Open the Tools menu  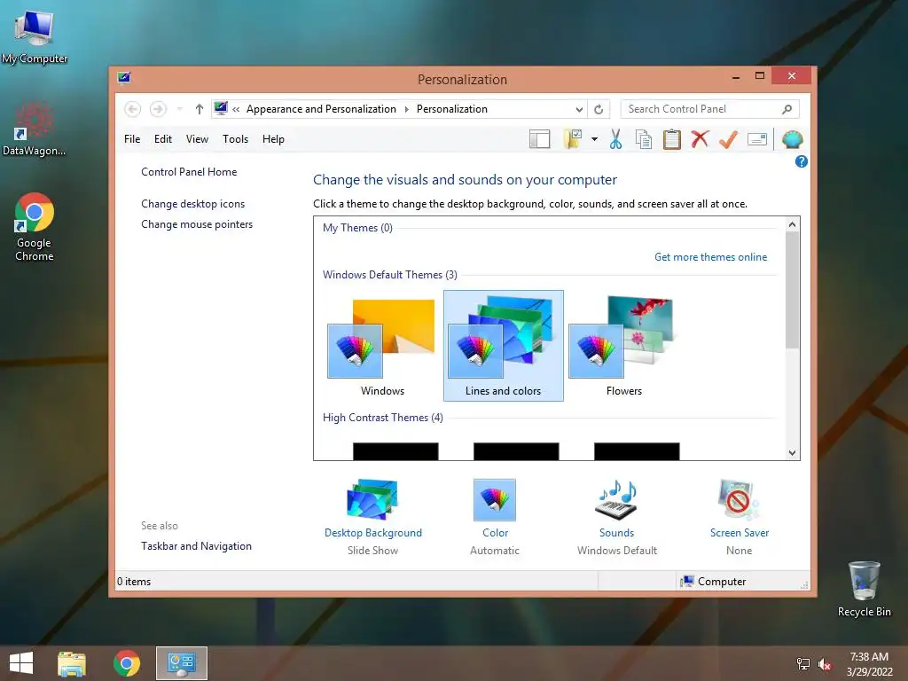[x=235, y=139]
